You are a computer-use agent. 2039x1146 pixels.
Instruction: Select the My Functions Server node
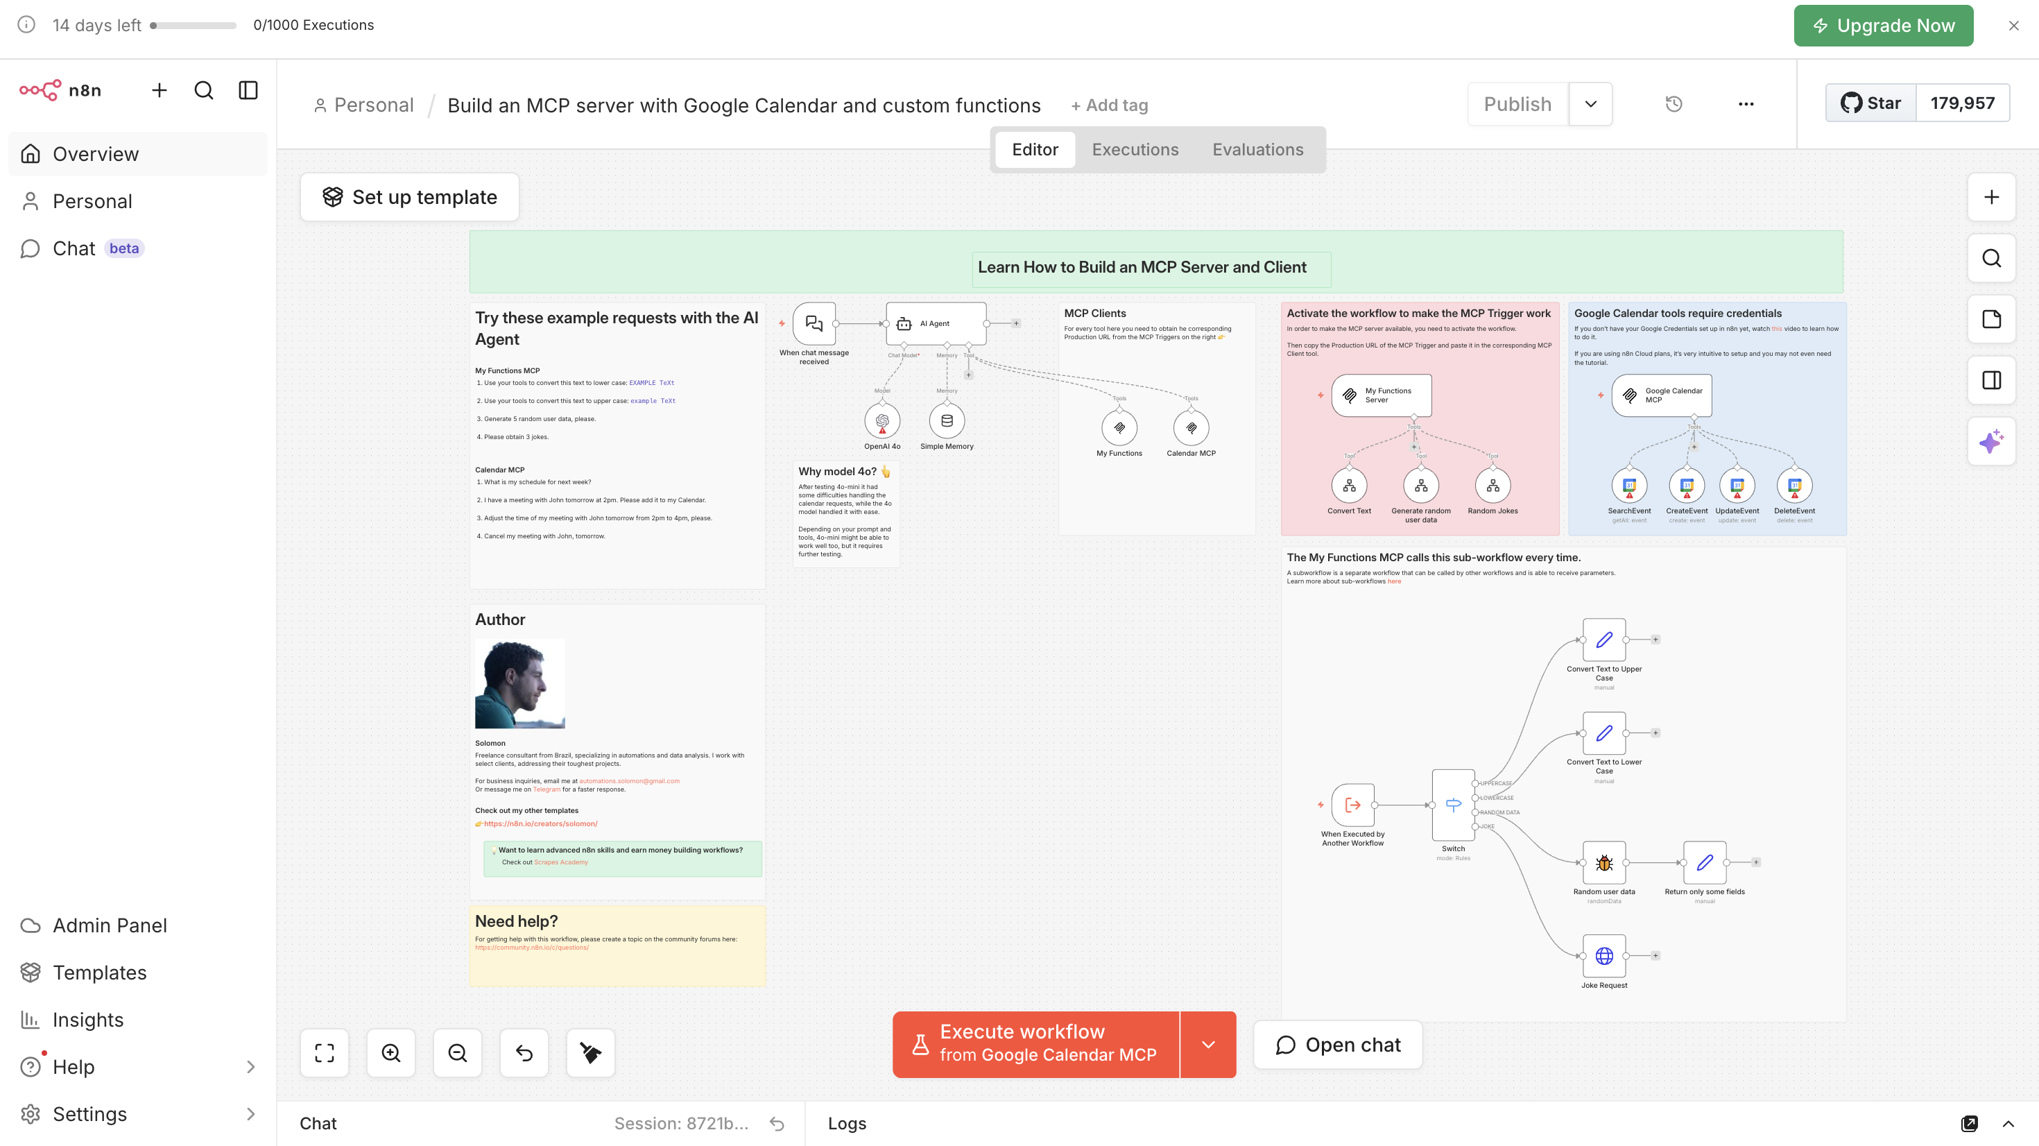pos(1382,395)
